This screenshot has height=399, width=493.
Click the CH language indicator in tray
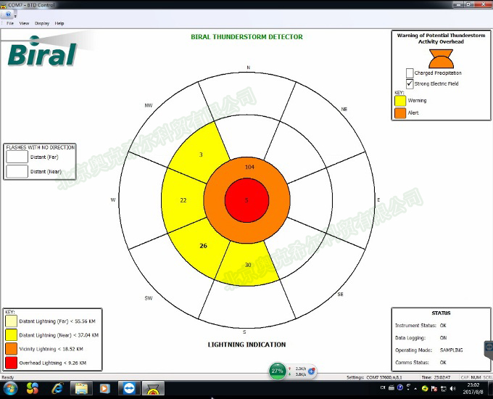tap(382, 387)
